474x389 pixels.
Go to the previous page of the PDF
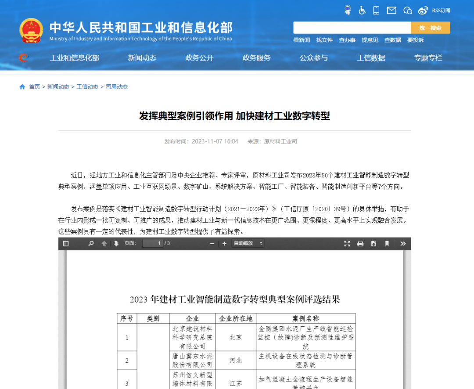click(104, 243)
